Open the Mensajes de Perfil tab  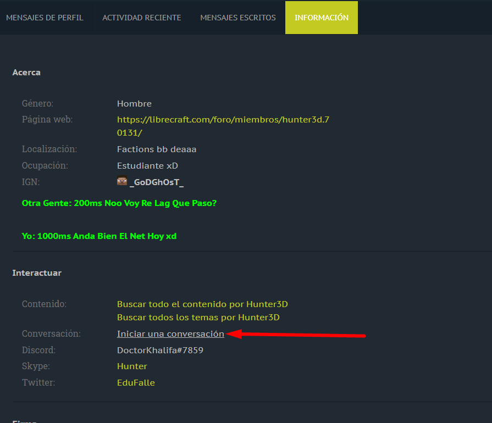click(x=45, y=18)
